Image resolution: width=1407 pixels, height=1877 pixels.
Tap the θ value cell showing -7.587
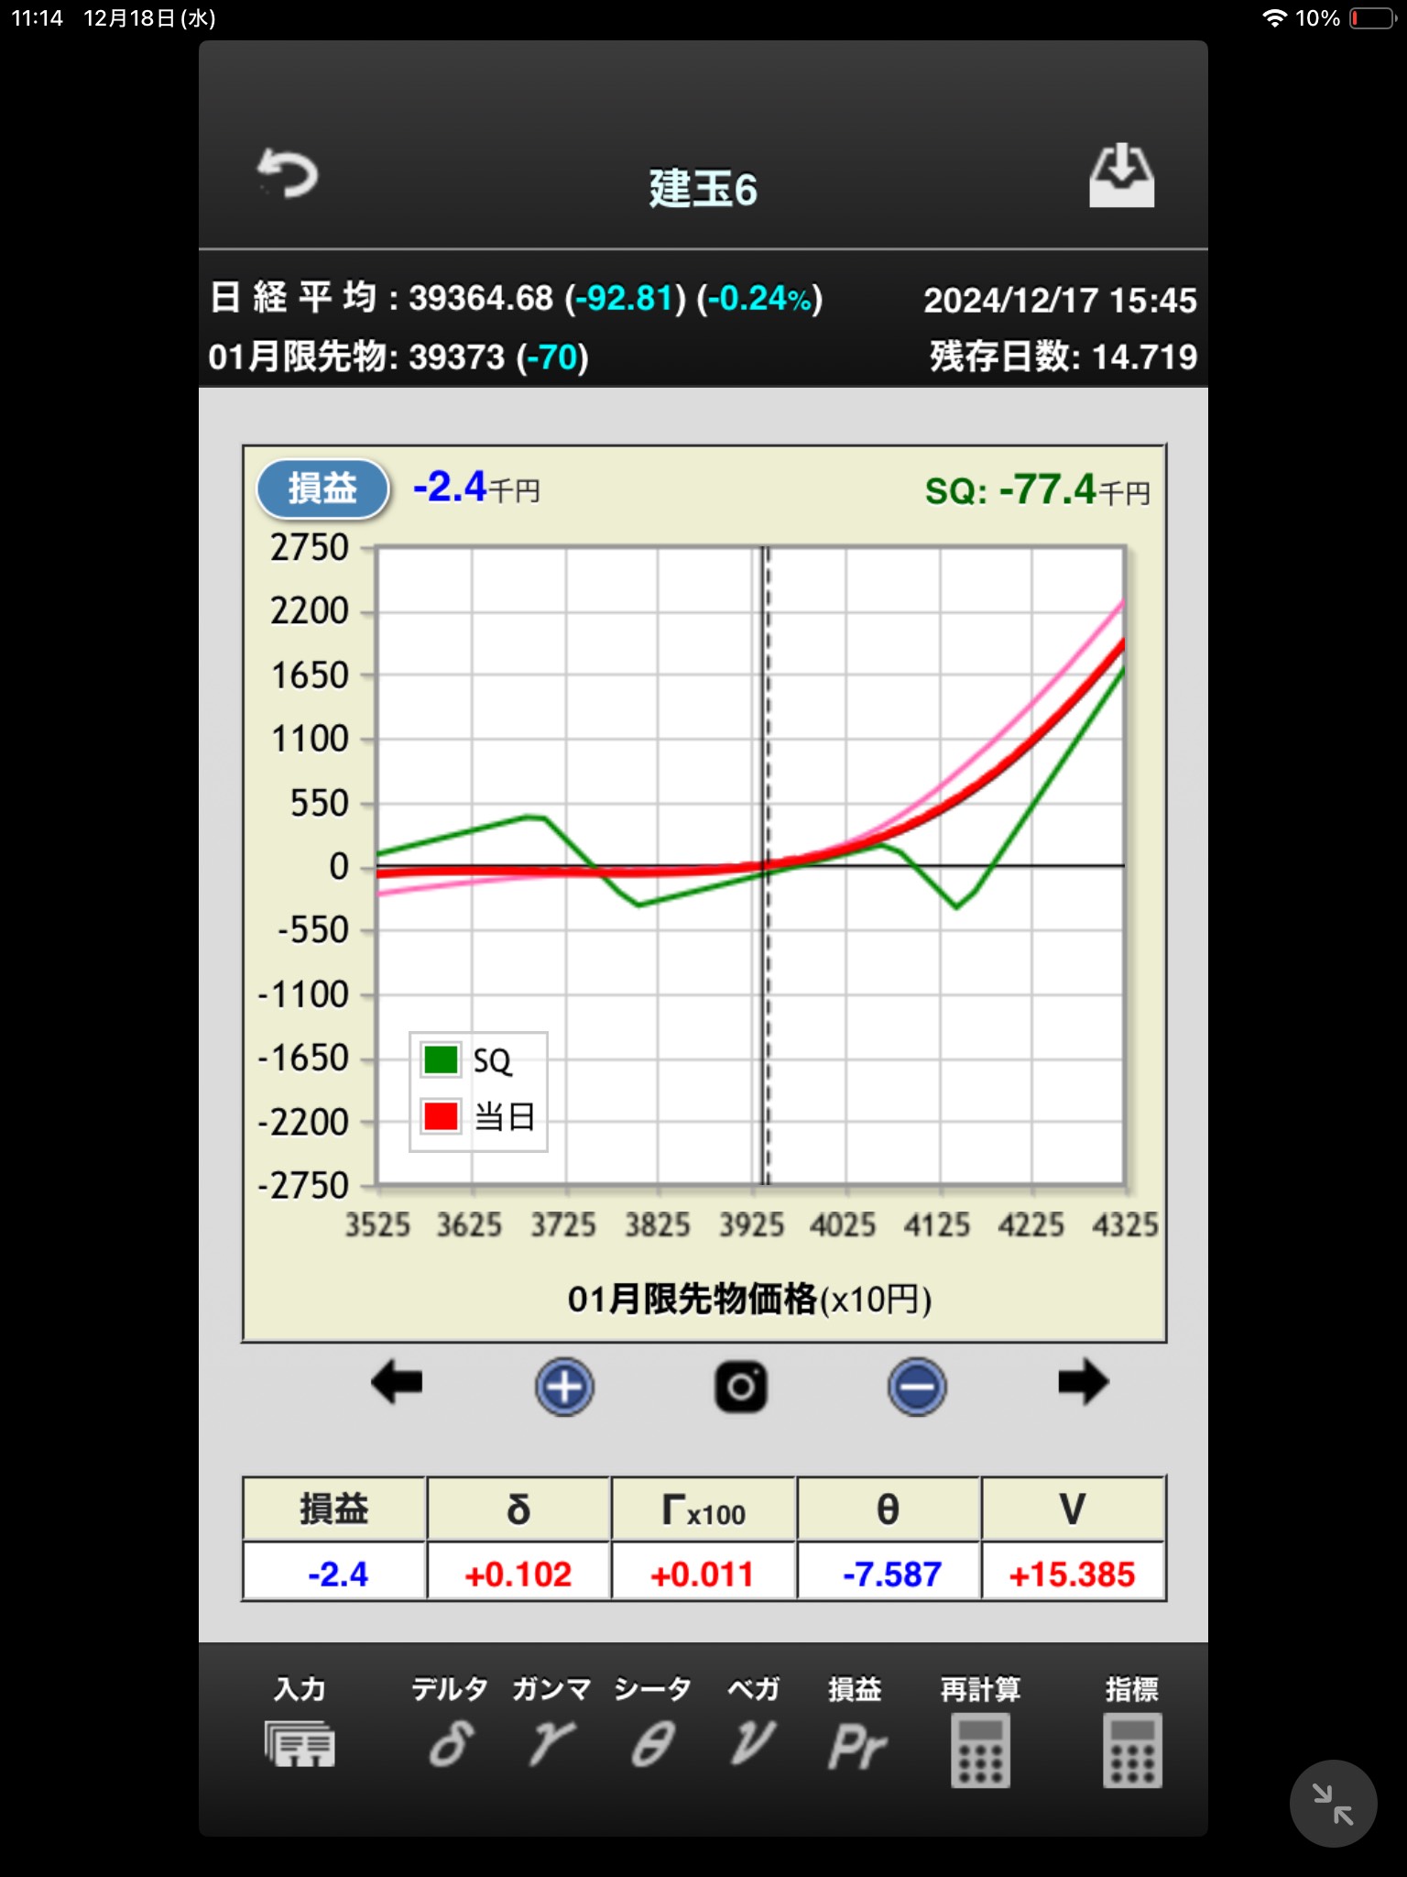[890, 1574]
